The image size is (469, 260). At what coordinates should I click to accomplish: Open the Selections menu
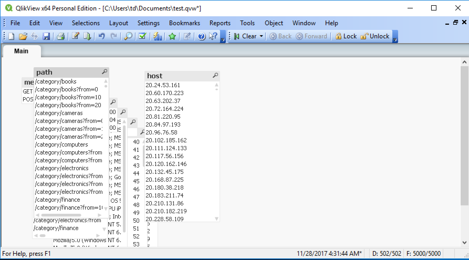click(86, 23)
